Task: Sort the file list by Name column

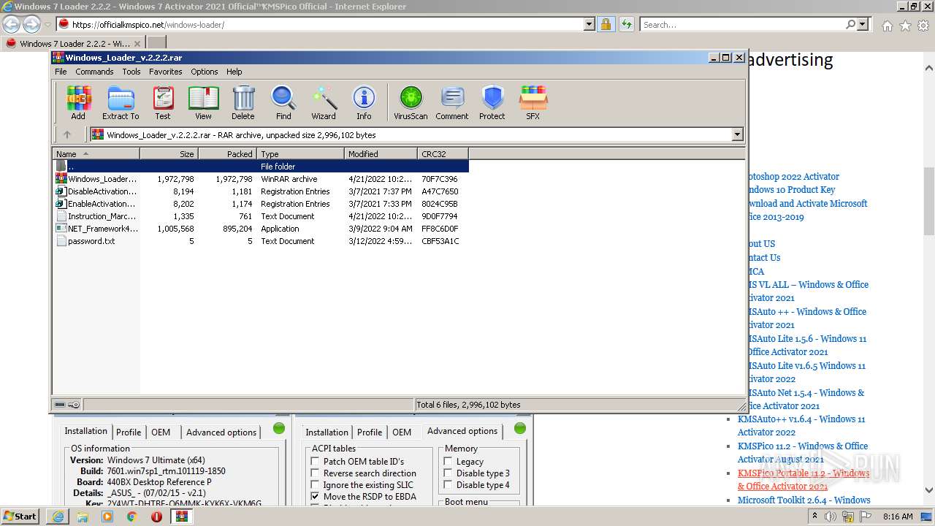Action: 96,153
